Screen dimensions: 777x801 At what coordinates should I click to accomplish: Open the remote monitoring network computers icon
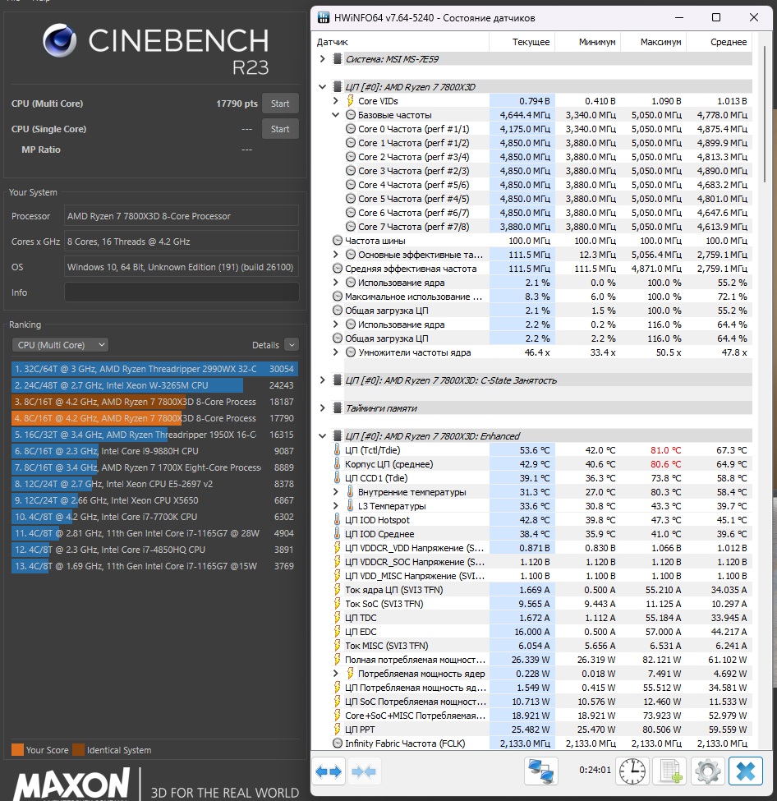click(x=541, y=771)
